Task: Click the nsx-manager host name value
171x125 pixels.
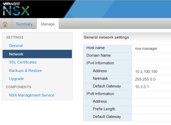Action: (x=146, y=49)
